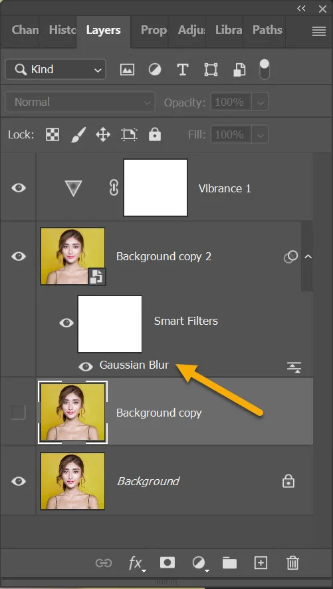Collapse Background copy 2 smart filters list
Viewport: 333px width, 589px height.
308,256
